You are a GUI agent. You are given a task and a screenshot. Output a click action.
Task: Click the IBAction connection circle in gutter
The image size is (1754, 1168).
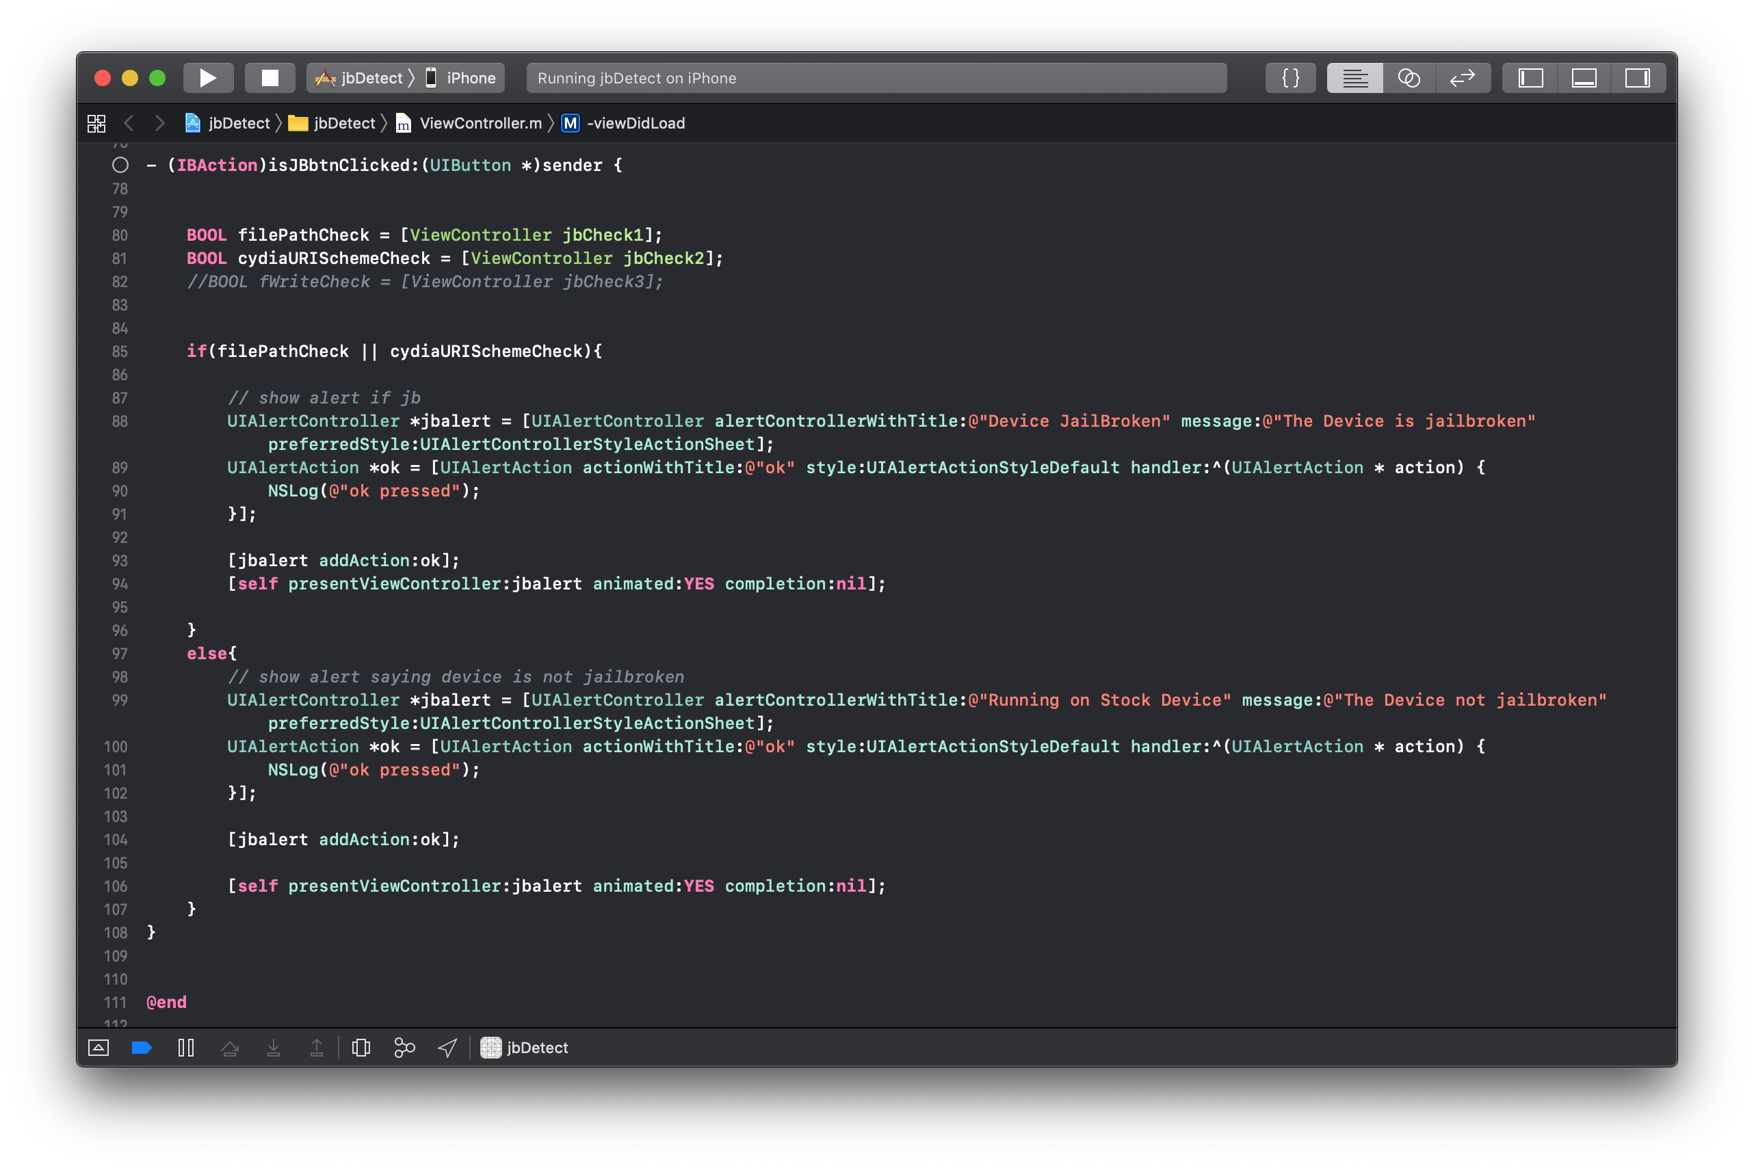click(120, 165)
